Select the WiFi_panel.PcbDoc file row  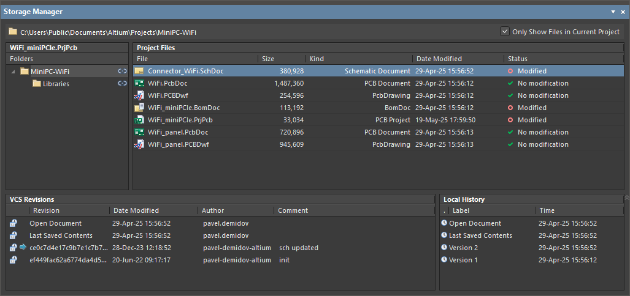tap(177, 132)
